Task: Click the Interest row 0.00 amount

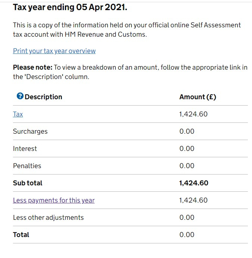Action: [187, 149]
